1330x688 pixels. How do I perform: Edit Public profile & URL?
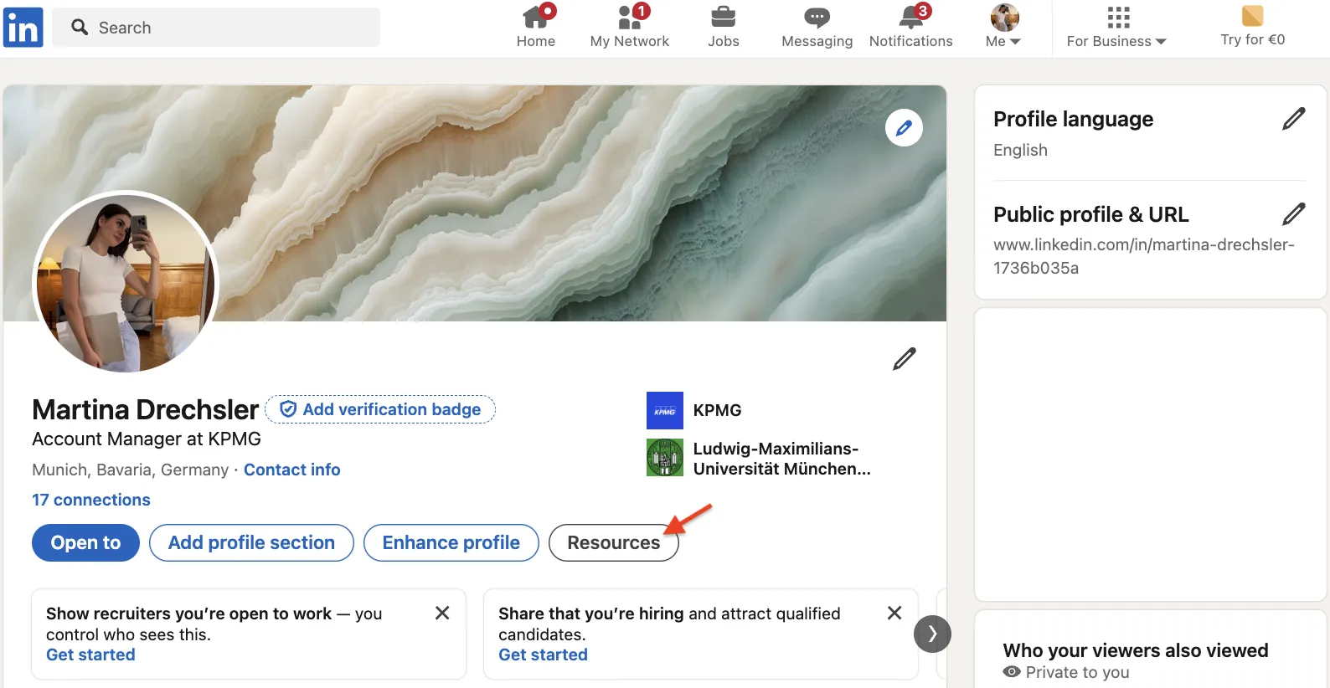(x=1293, y=214)
